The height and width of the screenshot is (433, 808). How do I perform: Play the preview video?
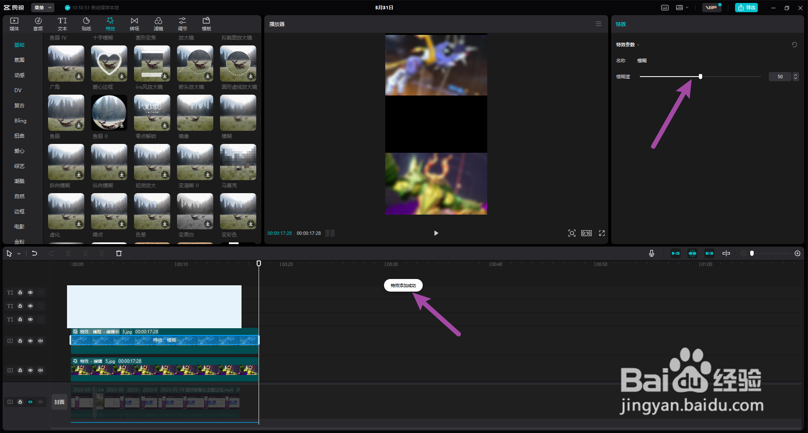pos(436,233)
